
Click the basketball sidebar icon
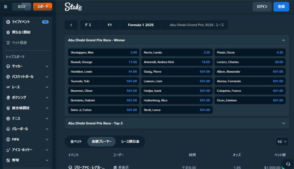(8, 77)
